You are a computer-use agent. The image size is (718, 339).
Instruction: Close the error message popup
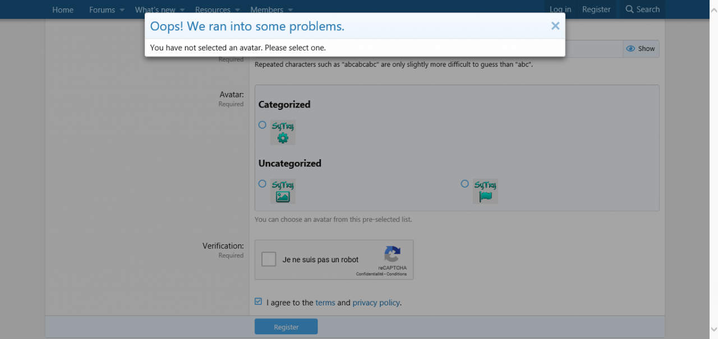point(555,26)
